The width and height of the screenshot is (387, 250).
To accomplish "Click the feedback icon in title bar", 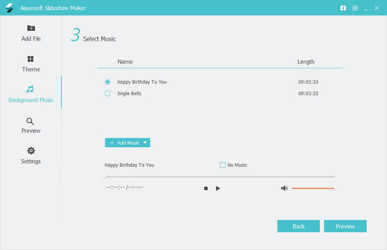I will [355, 8].
